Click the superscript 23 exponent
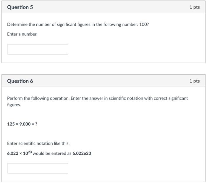207x184 pixels. 30,152
